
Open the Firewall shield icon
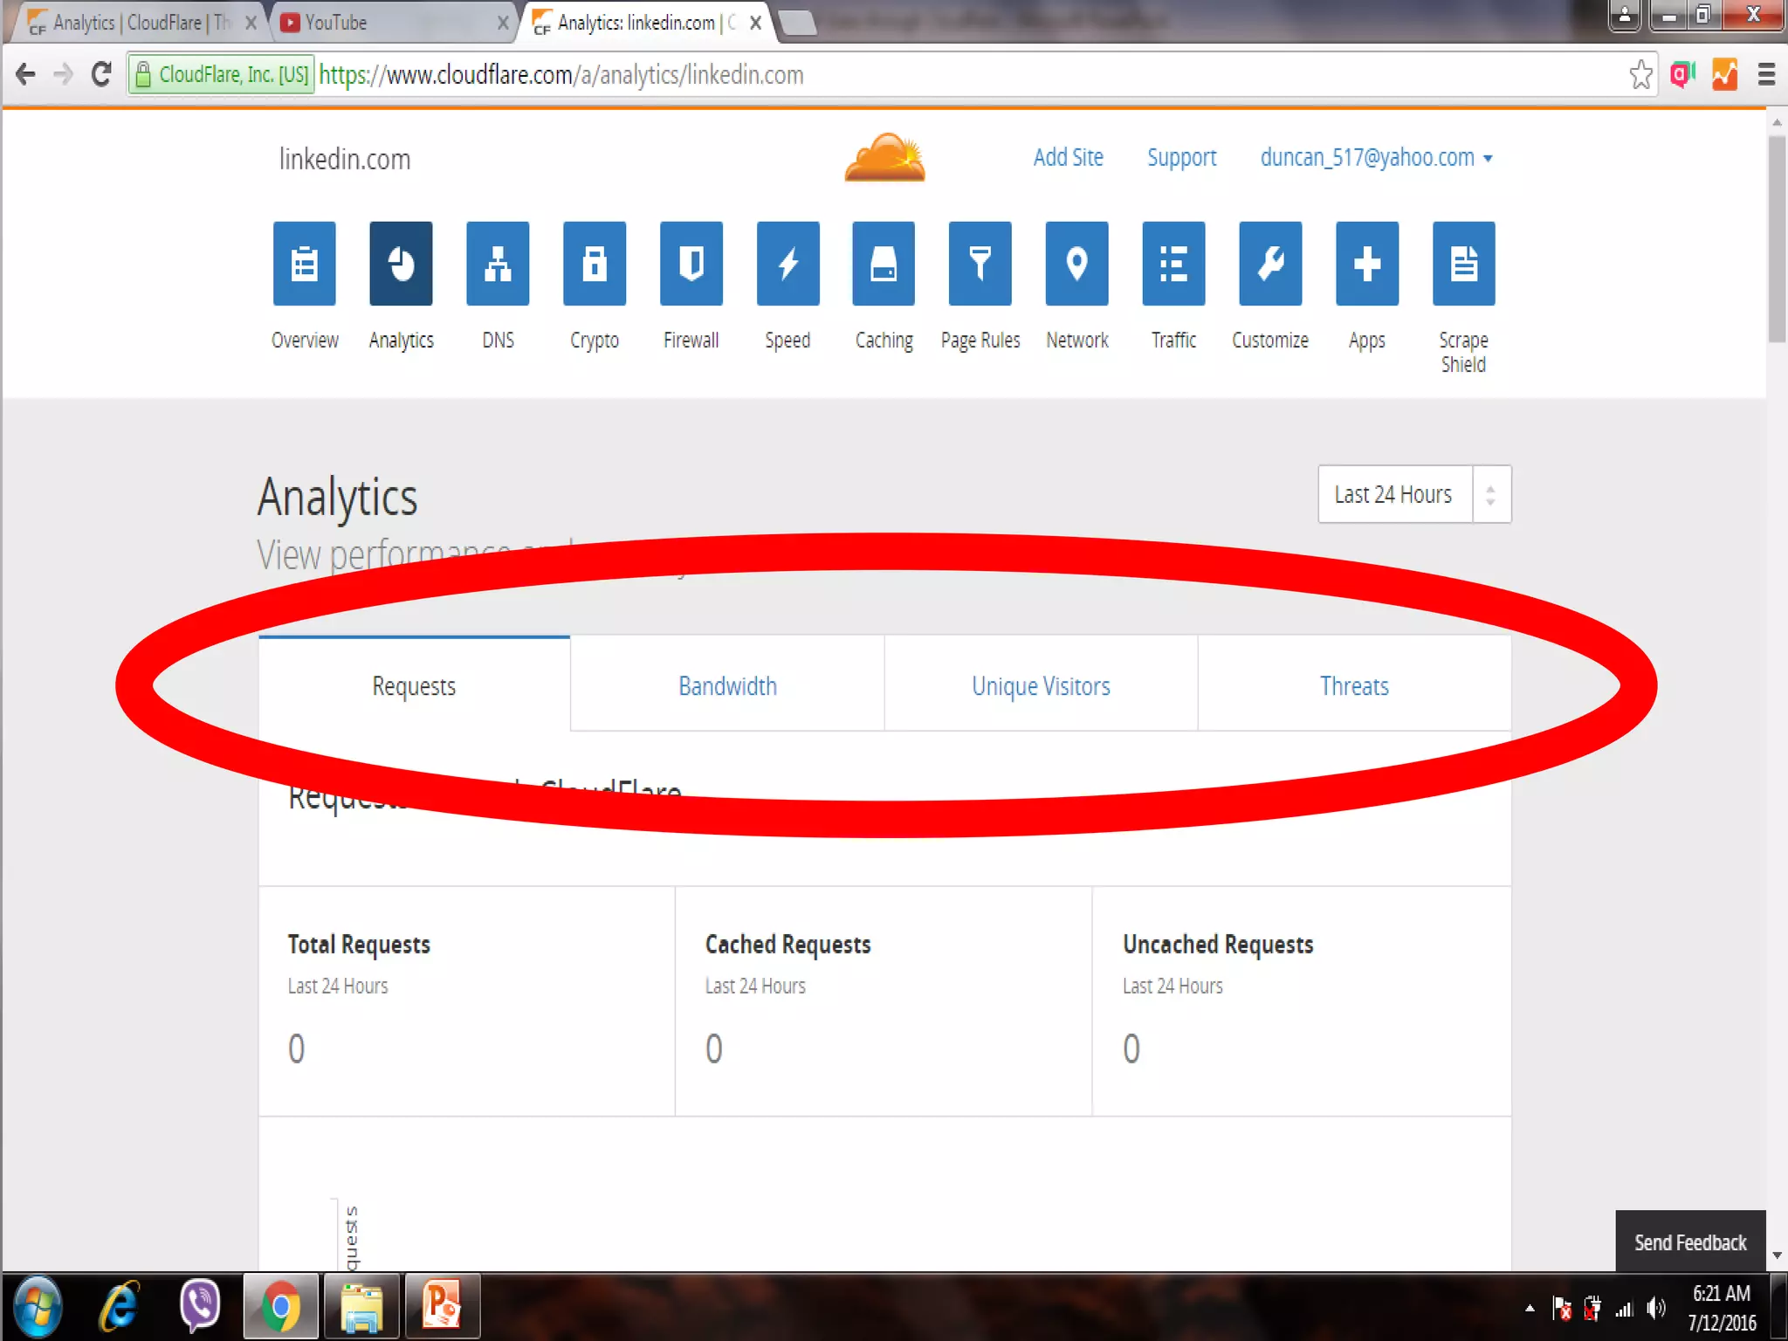point(691,264)
